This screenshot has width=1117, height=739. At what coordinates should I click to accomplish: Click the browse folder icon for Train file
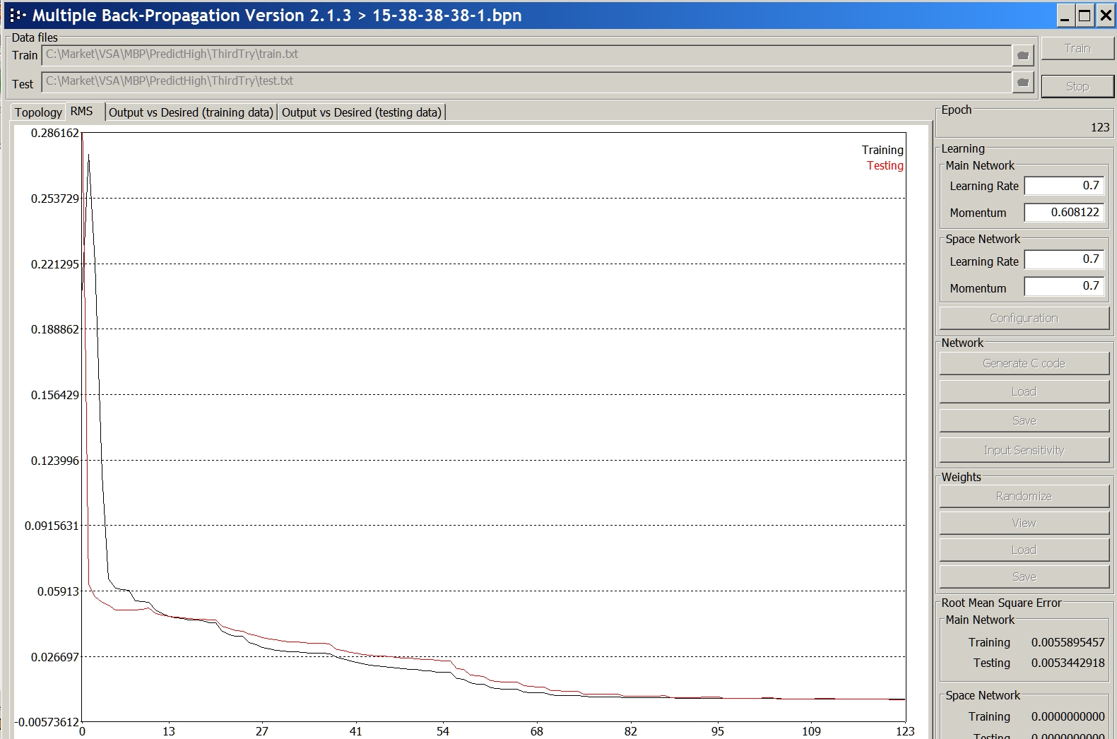pyautogui.click(x=1022, y=55)
